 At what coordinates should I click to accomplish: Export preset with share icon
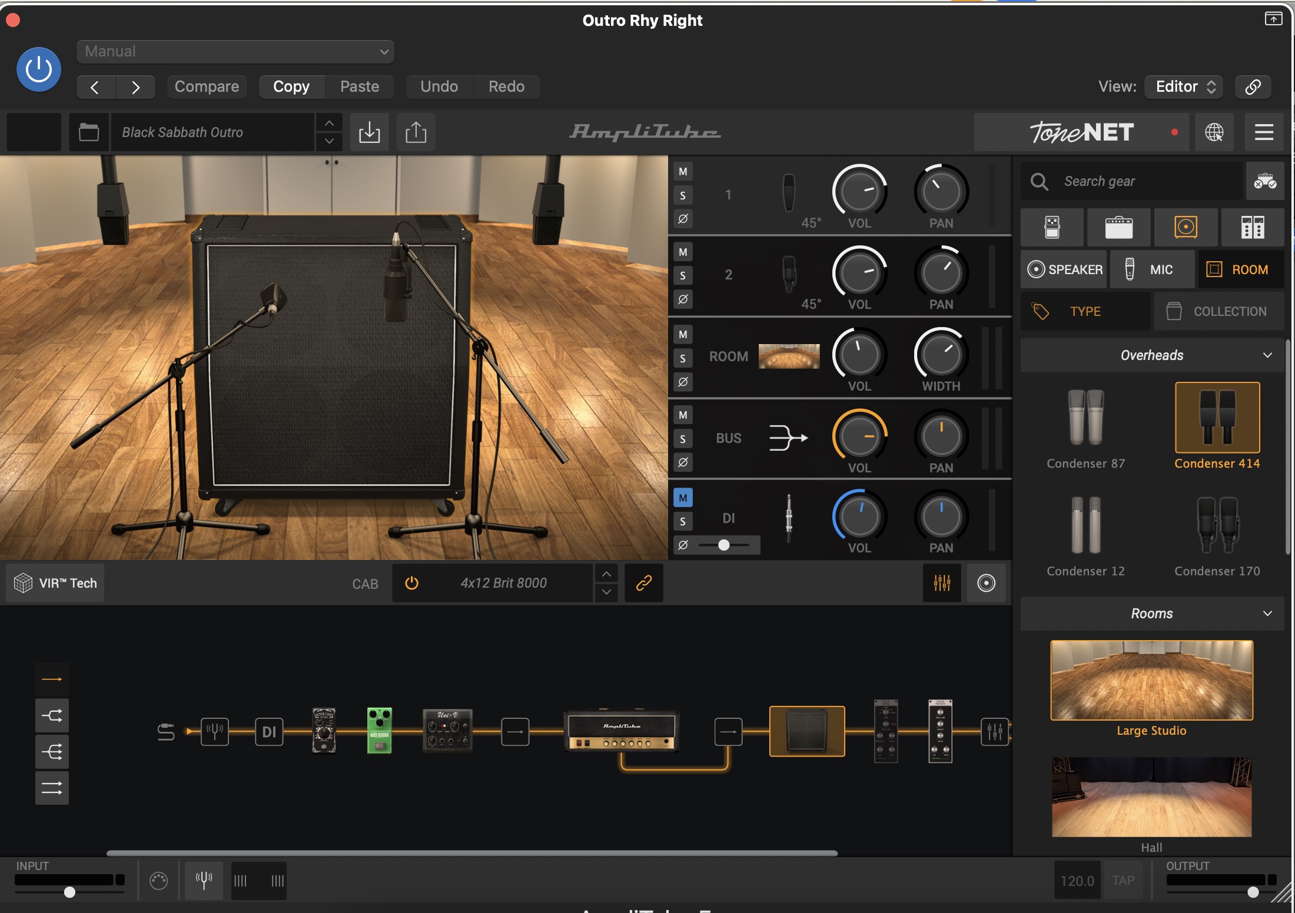(x=416, y=132)
